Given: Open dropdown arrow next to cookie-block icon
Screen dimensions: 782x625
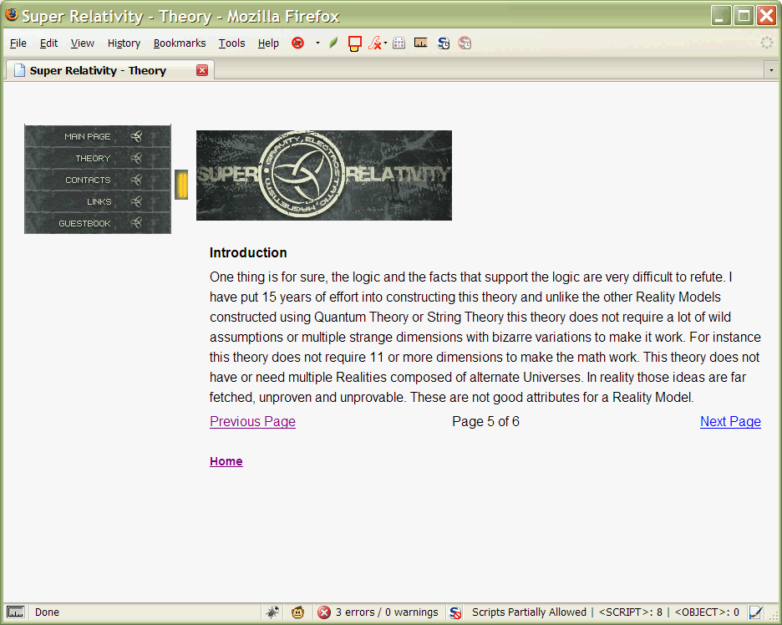Looking at the screenshot, I should 317,43.
